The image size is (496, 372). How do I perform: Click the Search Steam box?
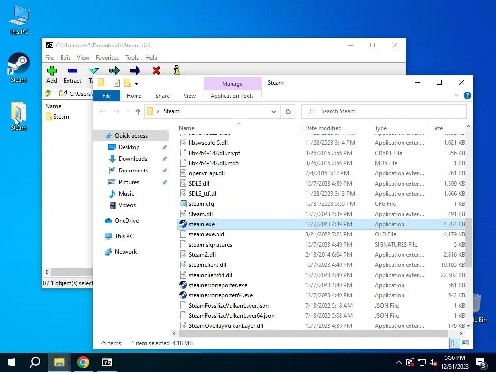(x=384, y=111)
